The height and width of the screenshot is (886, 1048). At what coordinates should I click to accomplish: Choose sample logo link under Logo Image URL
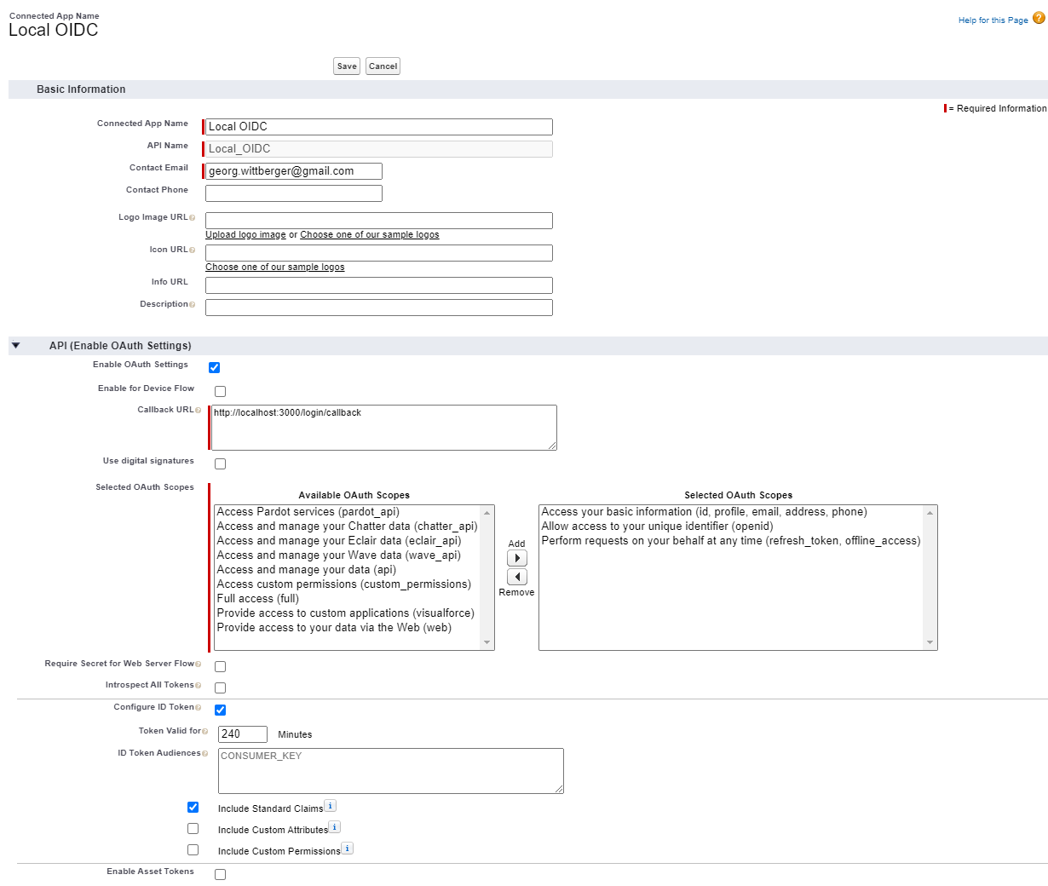[370, 235]
